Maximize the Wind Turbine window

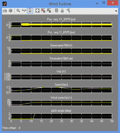coord(104,3)
